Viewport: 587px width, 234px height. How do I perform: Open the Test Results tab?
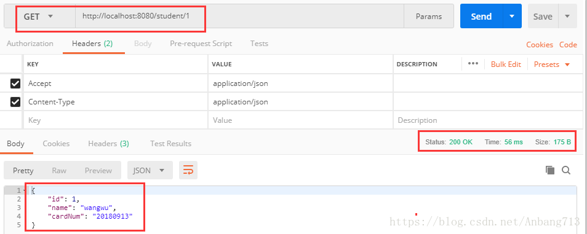click(170, 144)
